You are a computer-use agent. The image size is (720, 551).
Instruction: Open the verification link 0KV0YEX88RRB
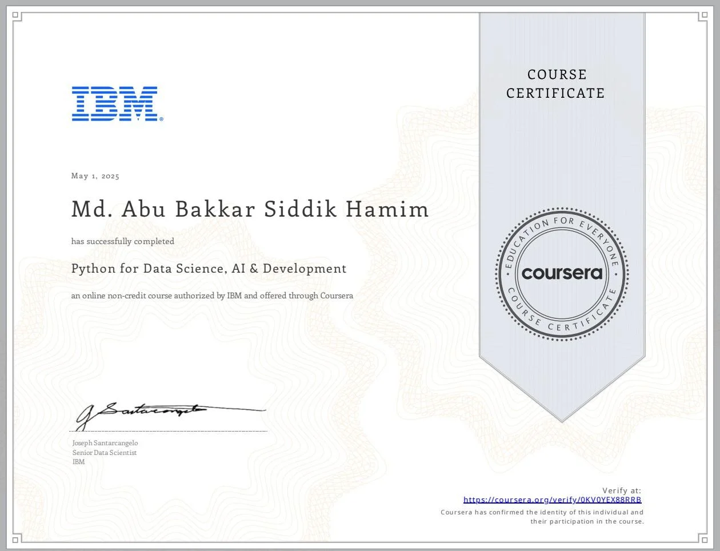pos(552,499)
